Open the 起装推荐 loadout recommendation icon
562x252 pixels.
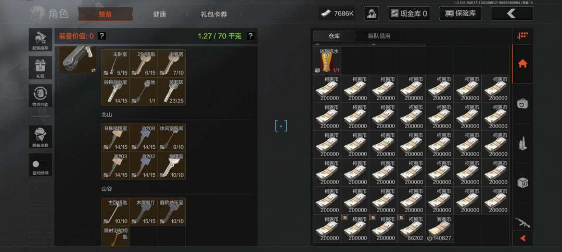(40, 40)
